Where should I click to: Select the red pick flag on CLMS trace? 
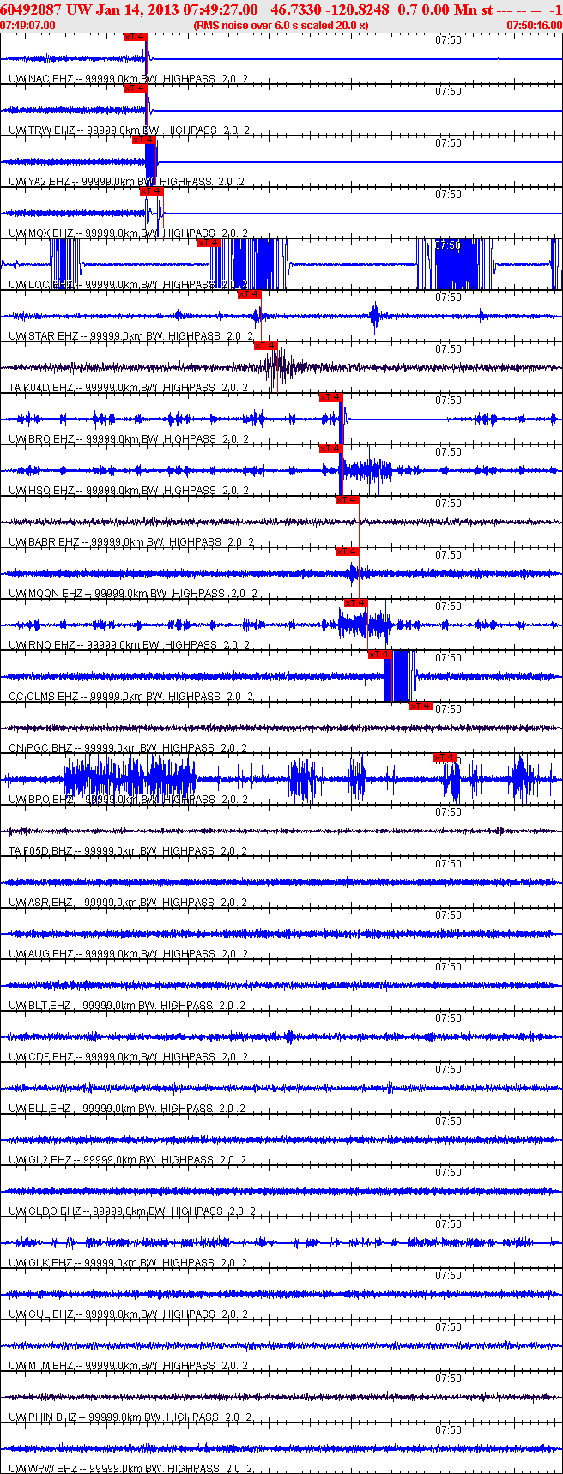(380, 655)
